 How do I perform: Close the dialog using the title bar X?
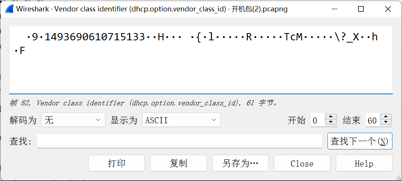[387, 9]
